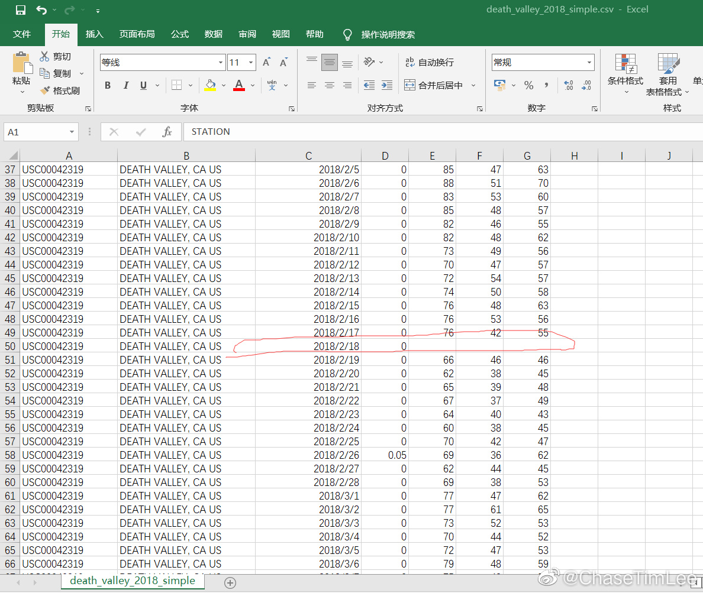Screen dimensions: 703x593
Task: Click the Insert Function fx icon
Action: (167, 132)
